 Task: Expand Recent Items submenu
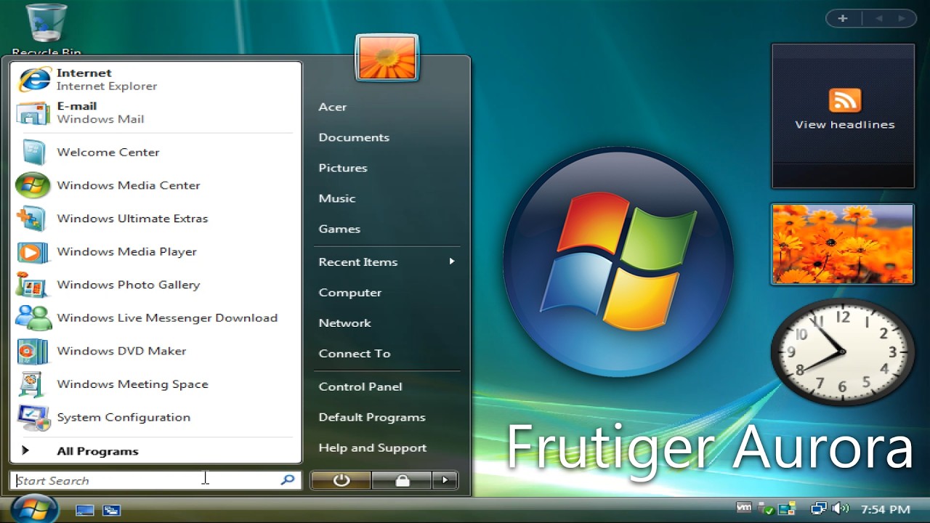pyautogui.click(x=387, y=262)
